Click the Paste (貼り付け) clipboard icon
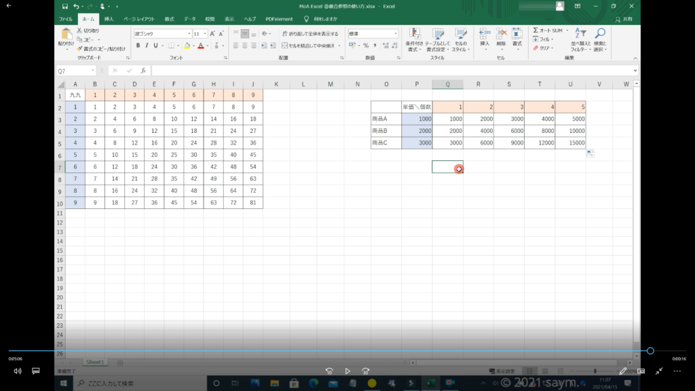Image resolution: width=695 pixels, height=391 pixels. coord(66,35)
